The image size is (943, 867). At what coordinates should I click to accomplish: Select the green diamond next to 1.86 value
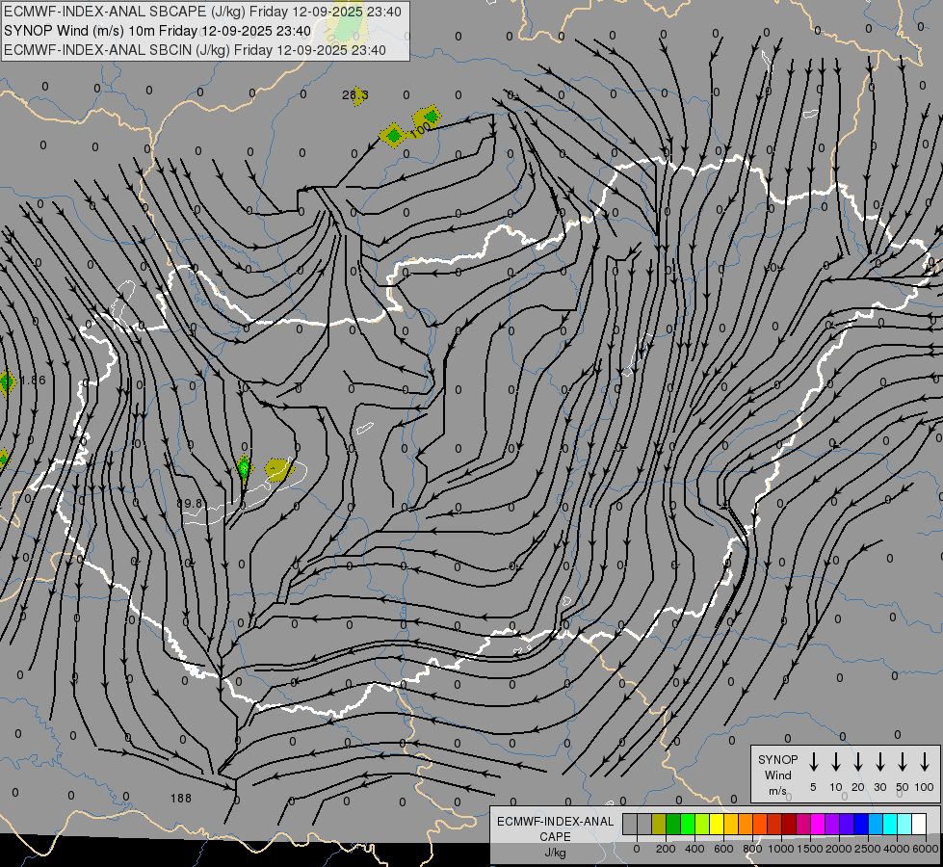pyautogui.click(x=7, y=382)
